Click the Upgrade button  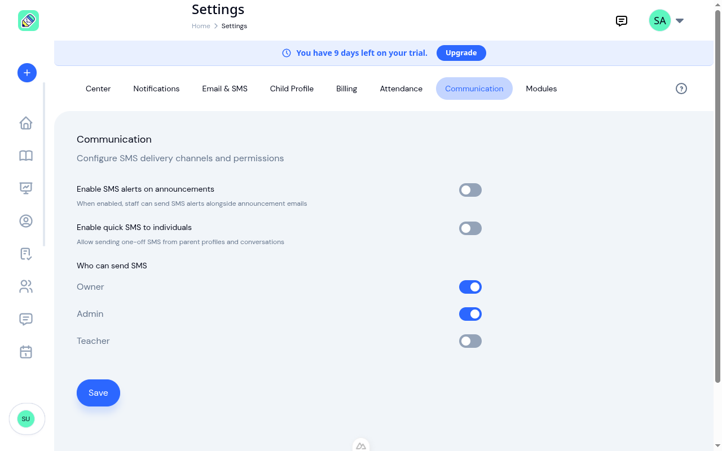[461, 53]
